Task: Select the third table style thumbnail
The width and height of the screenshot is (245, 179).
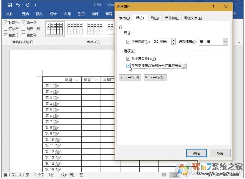Action: (95, 29)
